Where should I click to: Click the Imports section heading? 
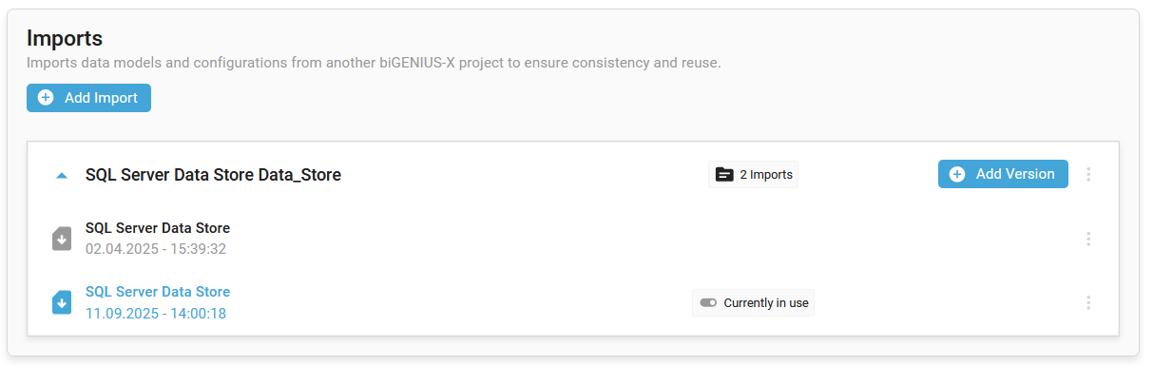point(65,39)
